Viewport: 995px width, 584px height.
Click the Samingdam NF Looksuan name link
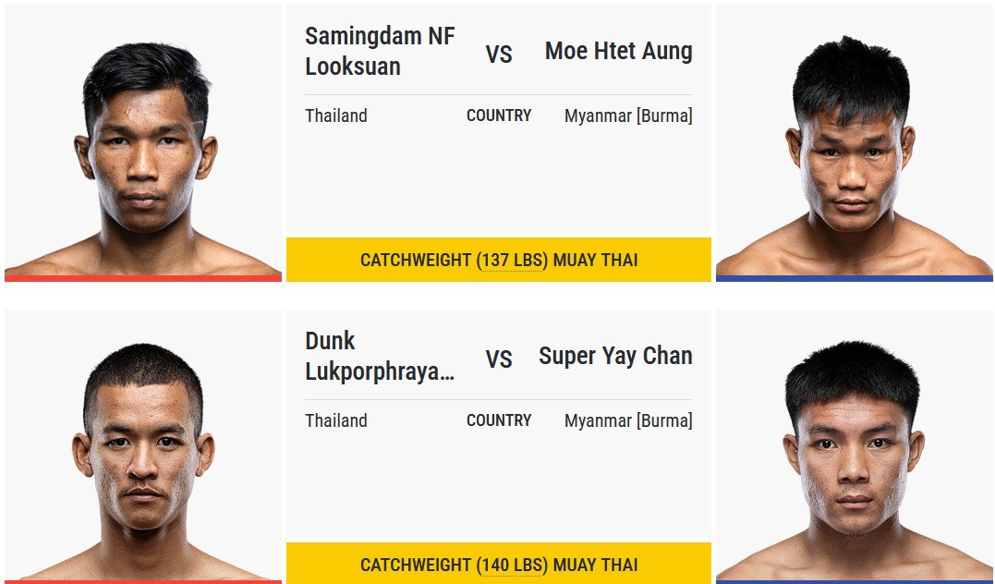[380, 52]
